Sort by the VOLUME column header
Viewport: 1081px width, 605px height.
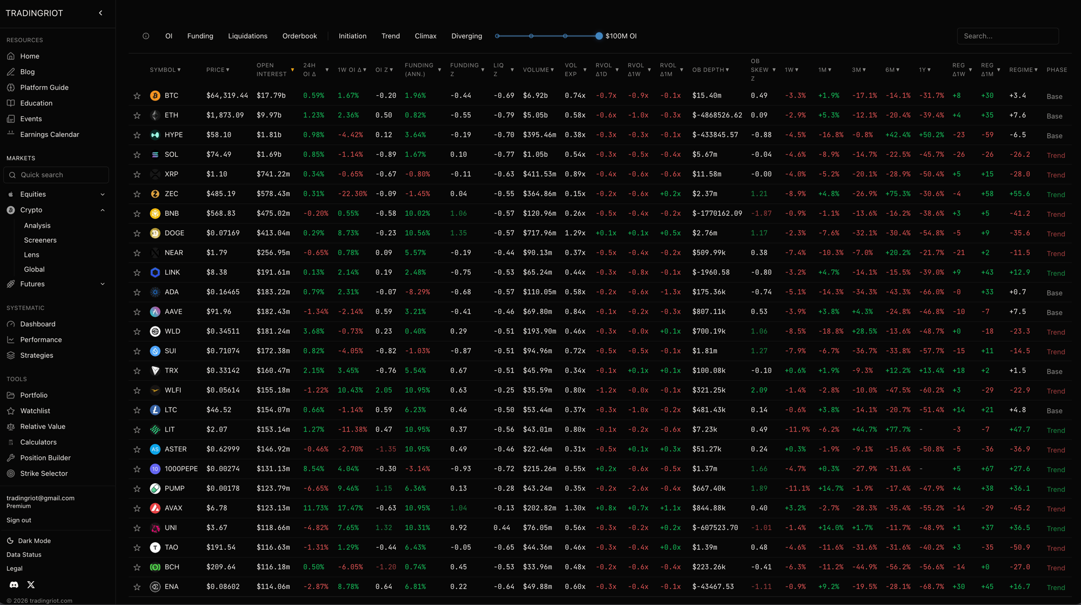[538, 70]
